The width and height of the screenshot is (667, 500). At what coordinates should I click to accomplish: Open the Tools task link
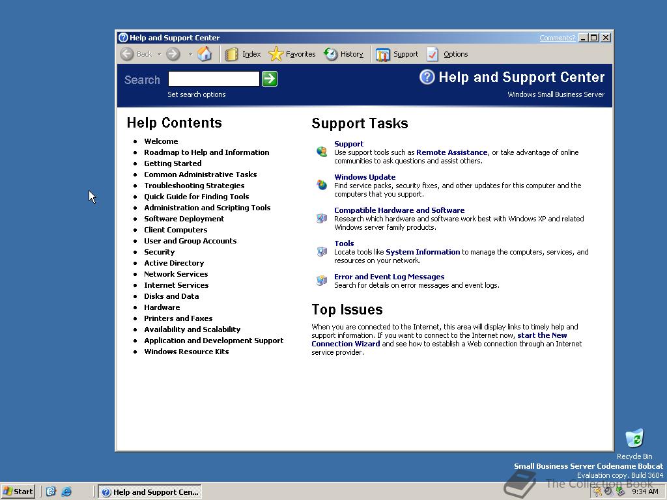click(x=344, y=243)
